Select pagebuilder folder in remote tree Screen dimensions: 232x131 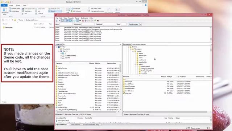[143, 62]
